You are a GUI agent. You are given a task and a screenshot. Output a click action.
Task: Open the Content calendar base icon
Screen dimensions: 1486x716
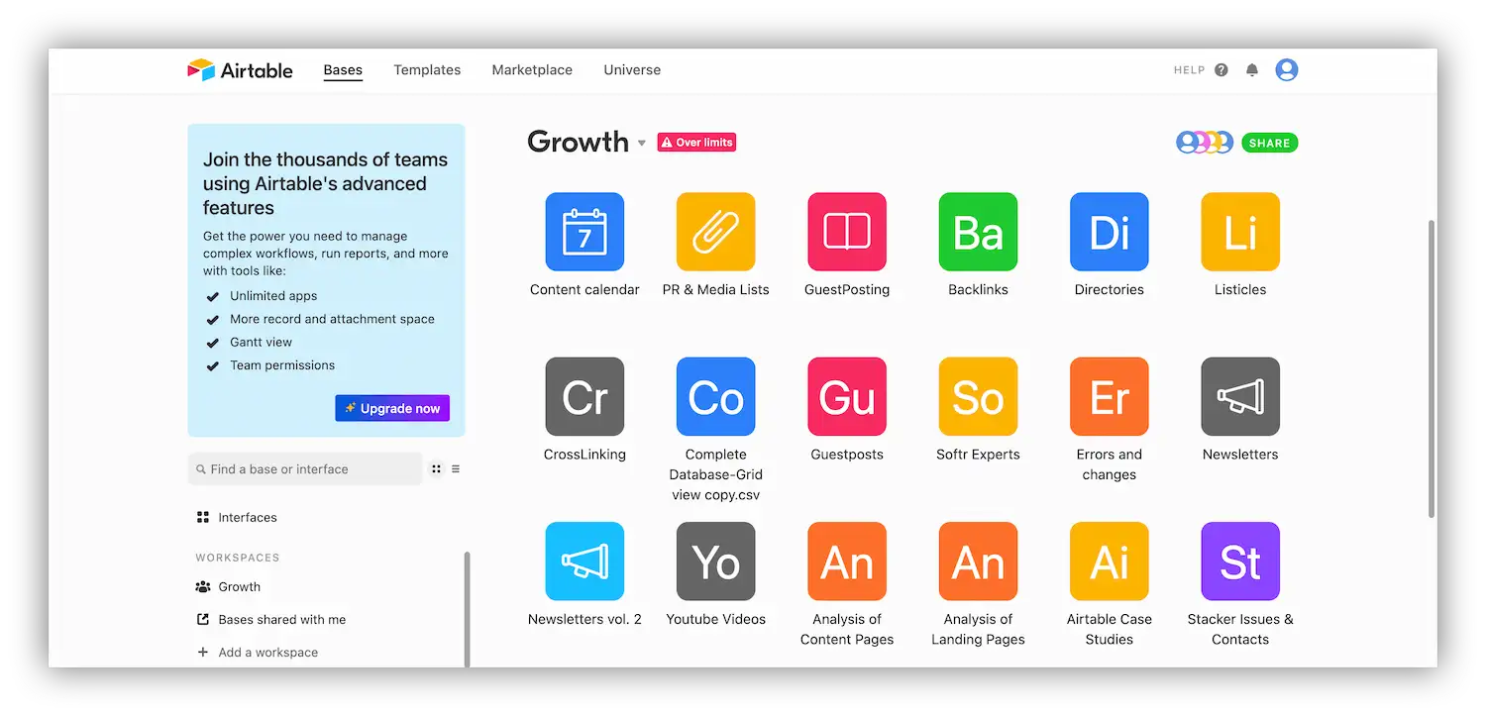tap(584, 232)
